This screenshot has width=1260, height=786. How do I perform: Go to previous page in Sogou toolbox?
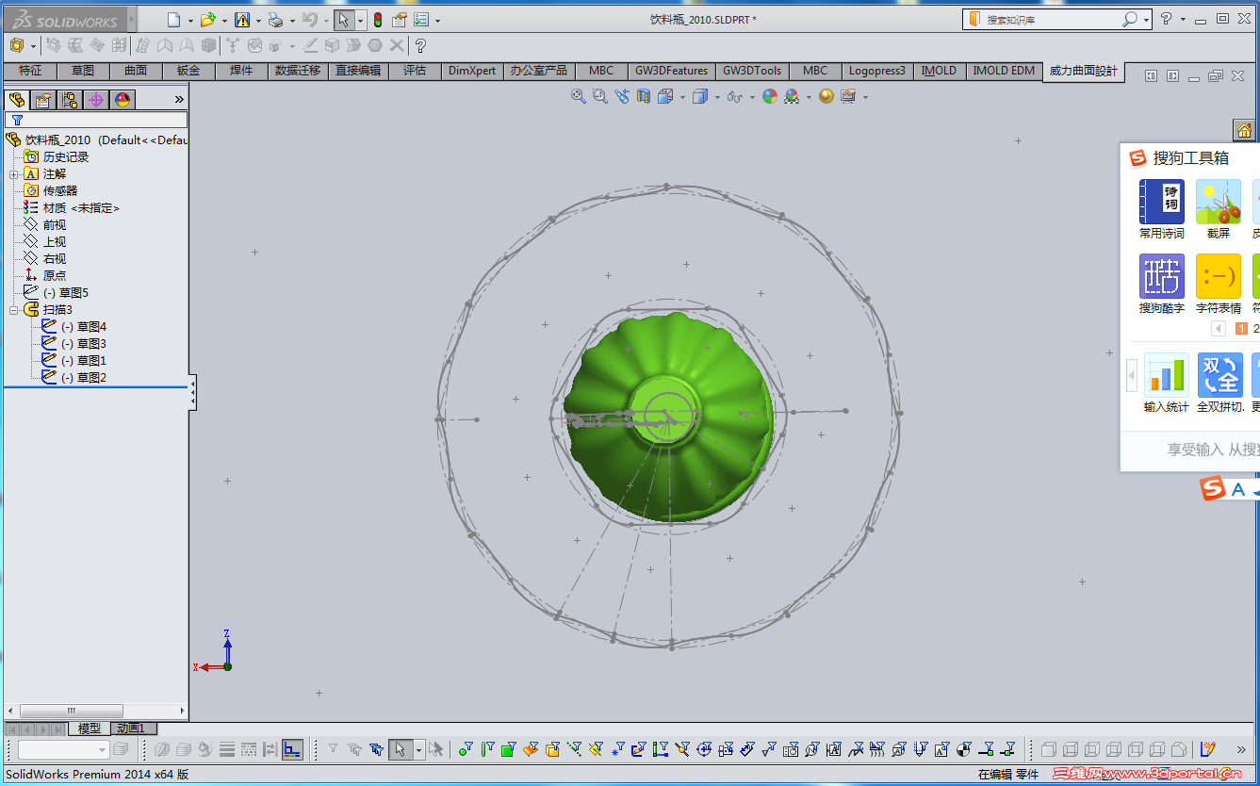(1219, 329)
